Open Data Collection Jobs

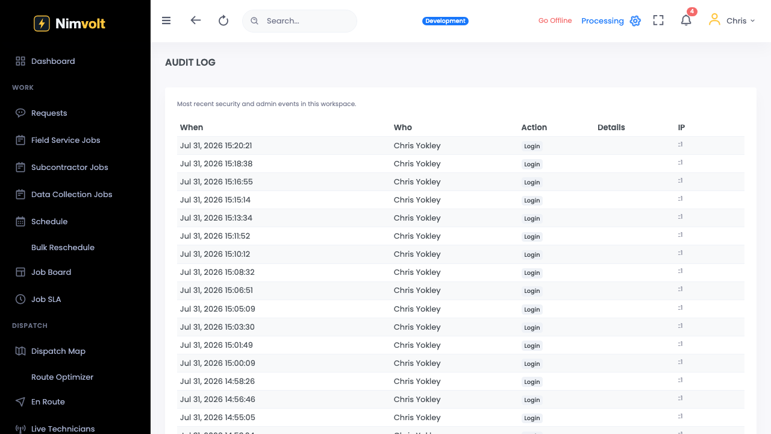click(72, 194)
